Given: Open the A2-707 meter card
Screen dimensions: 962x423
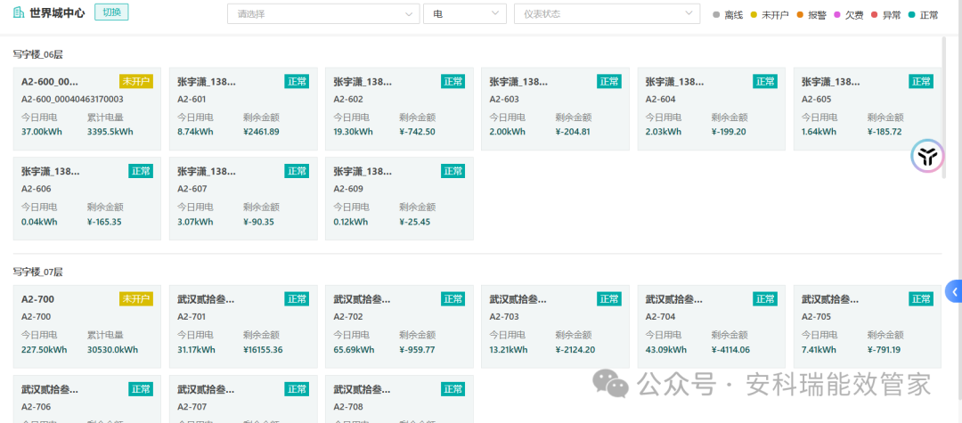Looking at the screenshot, I should pyautogui.click(x=243, y=399).
